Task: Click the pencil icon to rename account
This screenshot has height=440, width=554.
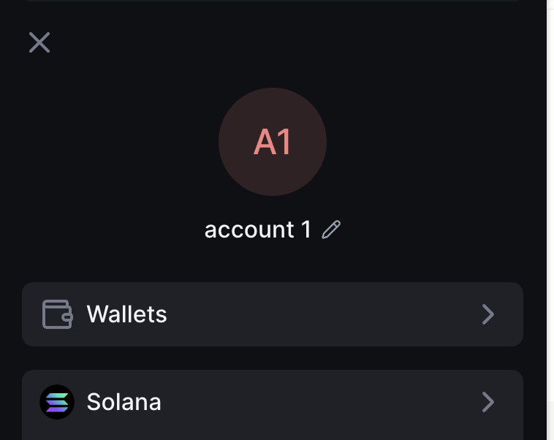Action: pyautogui.click(x=331, y=230)
